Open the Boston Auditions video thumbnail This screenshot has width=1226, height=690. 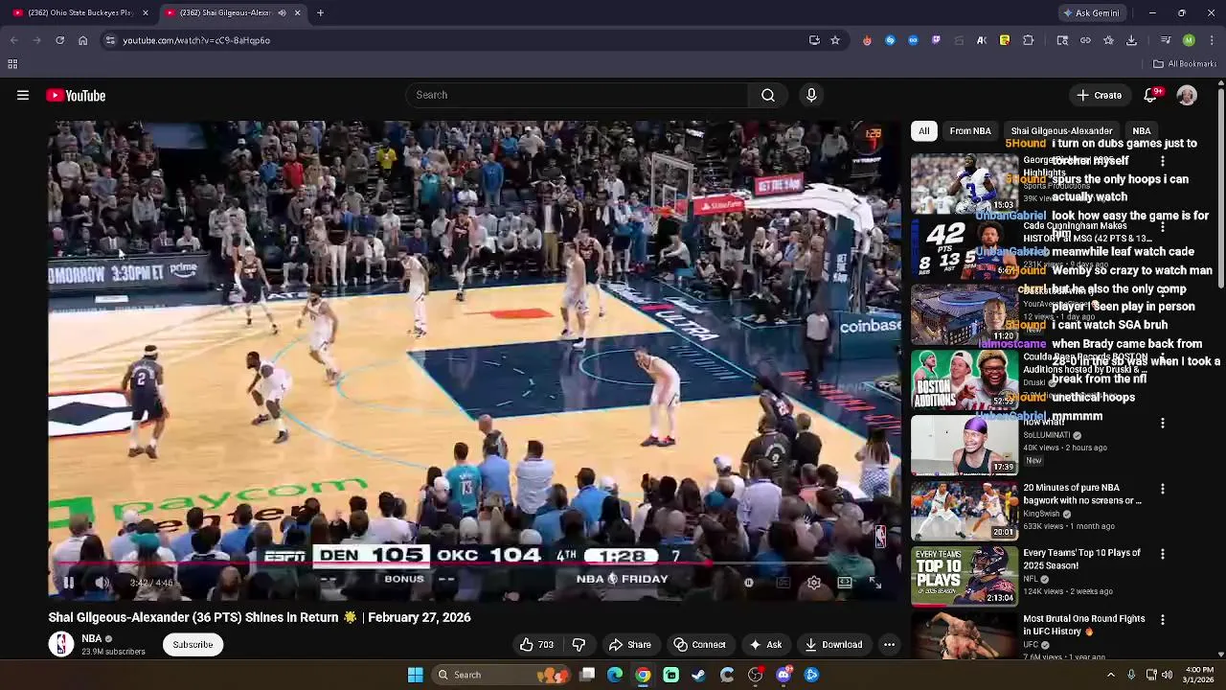(964, 379)
